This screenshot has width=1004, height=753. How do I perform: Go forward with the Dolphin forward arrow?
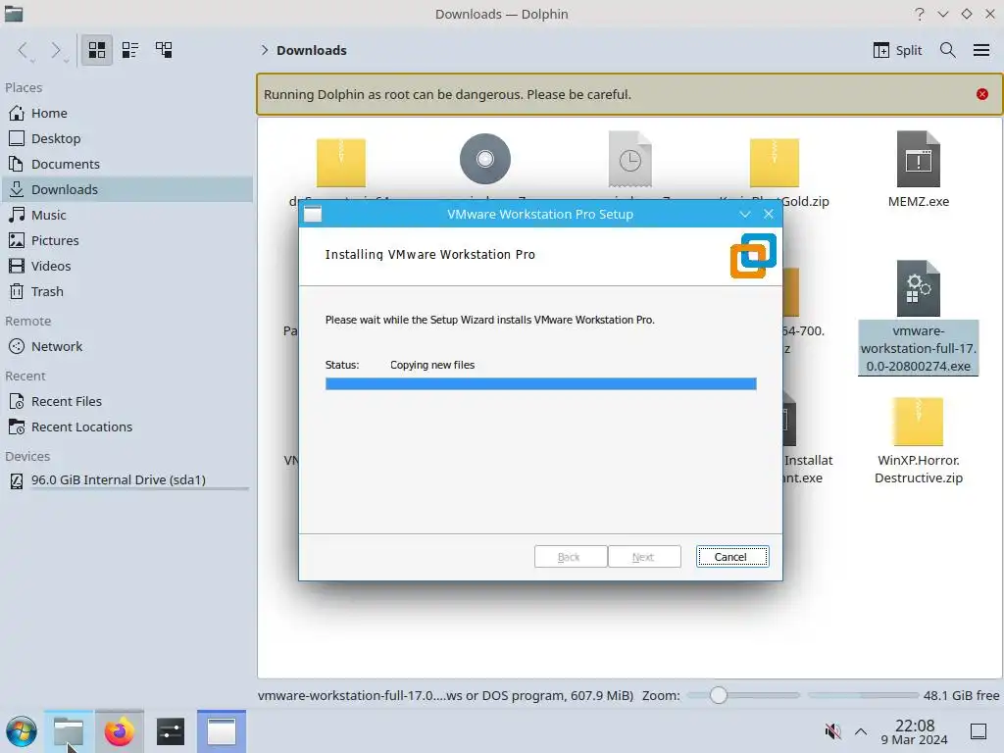coord(57,50)
